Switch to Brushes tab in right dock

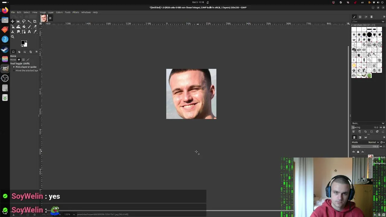tap(354, 17)
